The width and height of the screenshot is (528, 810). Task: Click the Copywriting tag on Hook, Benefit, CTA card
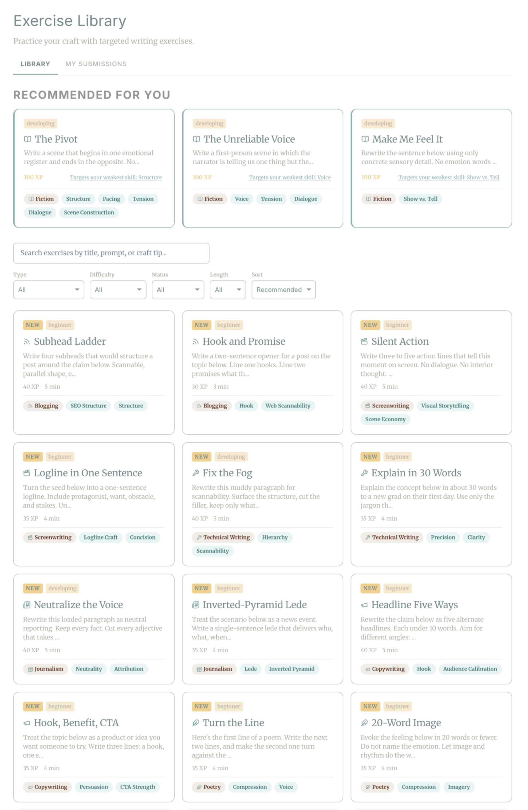pos(47,787)
